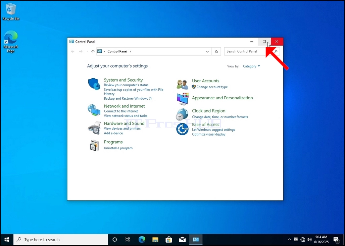Click Change account type link
This screenshot has width=345, height=246.
pos(212,87)
